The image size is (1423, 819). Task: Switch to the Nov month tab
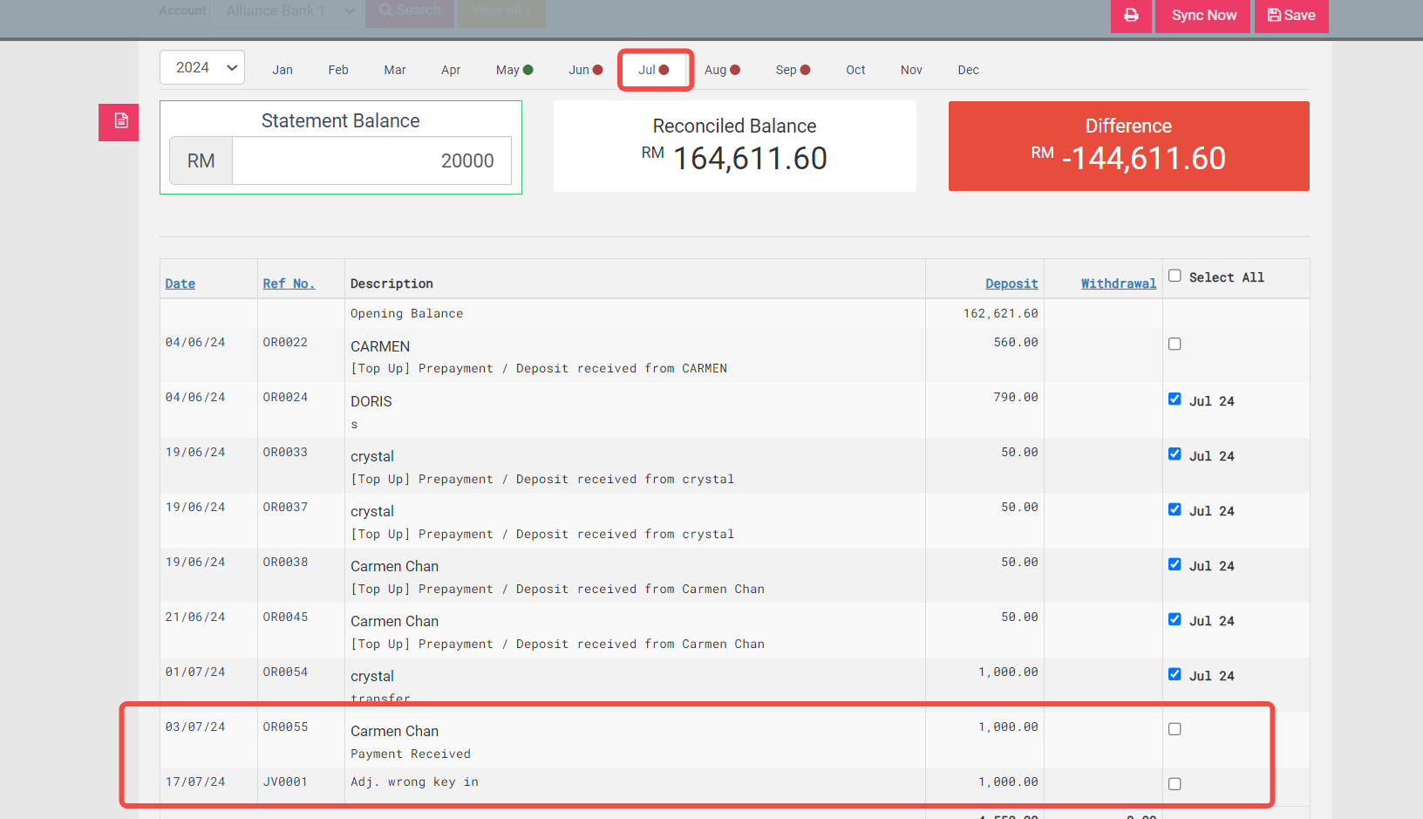coord(911,70)
